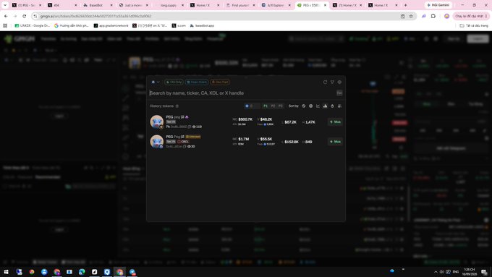
Task: Click the $152.8K liquidity value
Action: [x=292, y=142]
